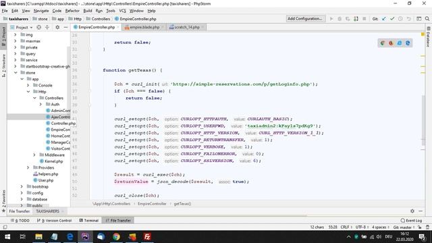Screen dimensions: 432x243
Task: Open the Terminal tool window
Action: (88, 221)
